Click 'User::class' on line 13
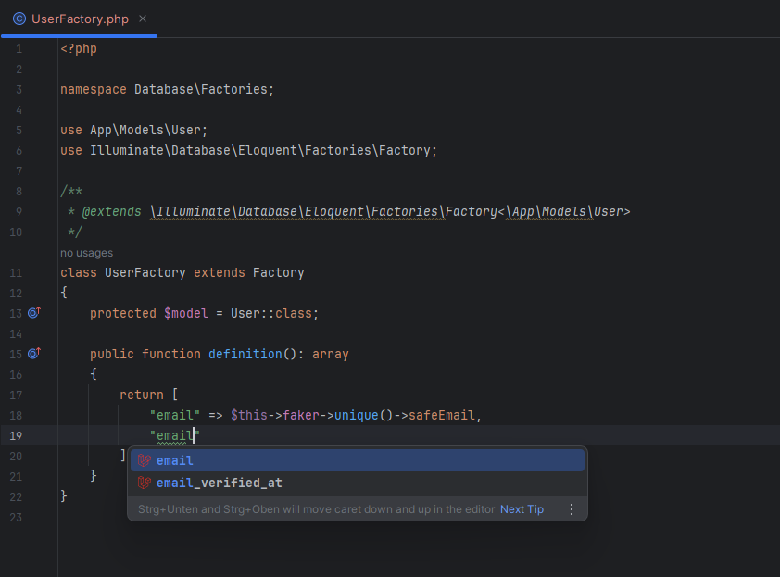Screen dimensions: 780x577 pos(271,313)
